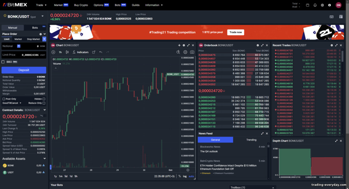
Task: Click the compare symbol plus-circle icon
Action: click(x=53, y=52)
